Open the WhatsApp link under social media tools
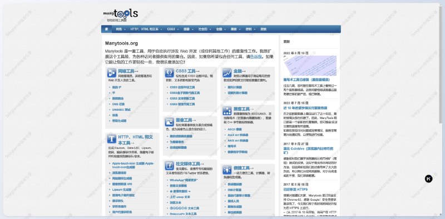 [x=184, y=180]
